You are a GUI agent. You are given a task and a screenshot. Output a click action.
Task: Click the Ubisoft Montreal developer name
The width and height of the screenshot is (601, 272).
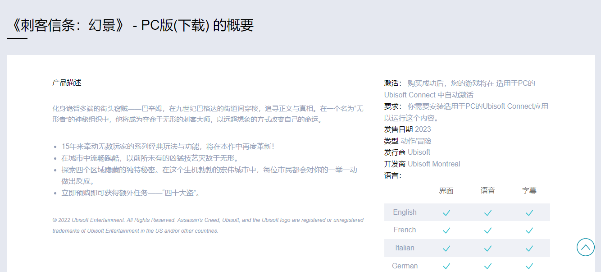tap(434, 164)
